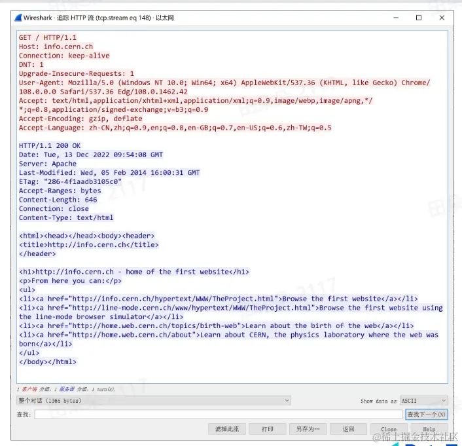The height and width of the screenshot is (446, 462).
Task: Click the 'Browse the first website</a></li>' line
Action: [219, 299]
